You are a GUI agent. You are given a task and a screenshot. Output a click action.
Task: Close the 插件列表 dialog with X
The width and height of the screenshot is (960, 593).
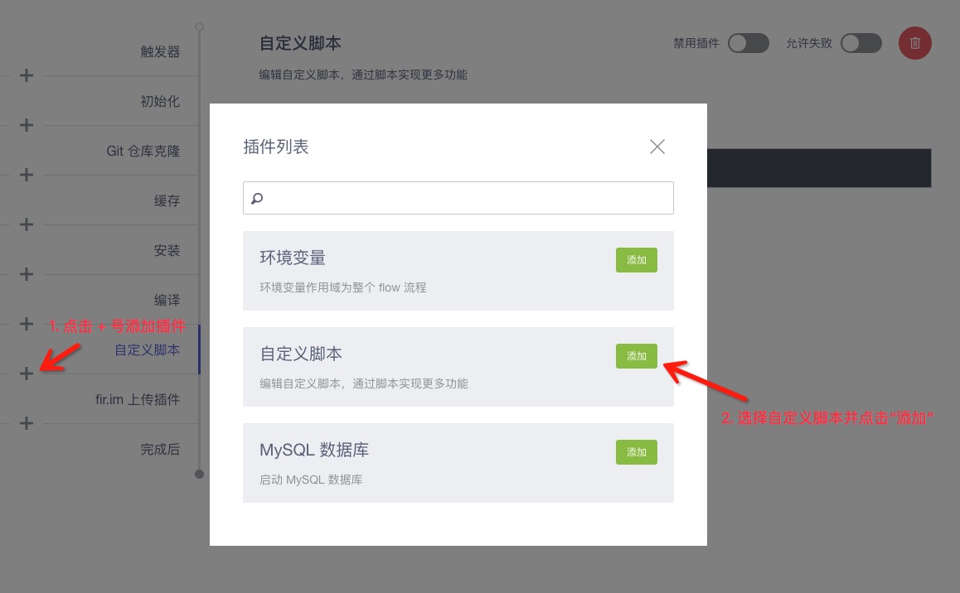coord(657,147)
